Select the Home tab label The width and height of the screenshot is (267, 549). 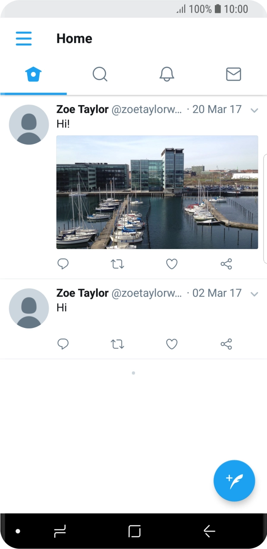click(x=74, y=38)
